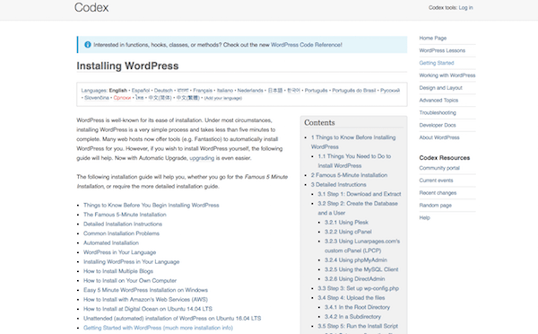The width and height of the screenshot is (538, 334).
Task: Open the WordPress Code Reference link
Action: (306, 45)
